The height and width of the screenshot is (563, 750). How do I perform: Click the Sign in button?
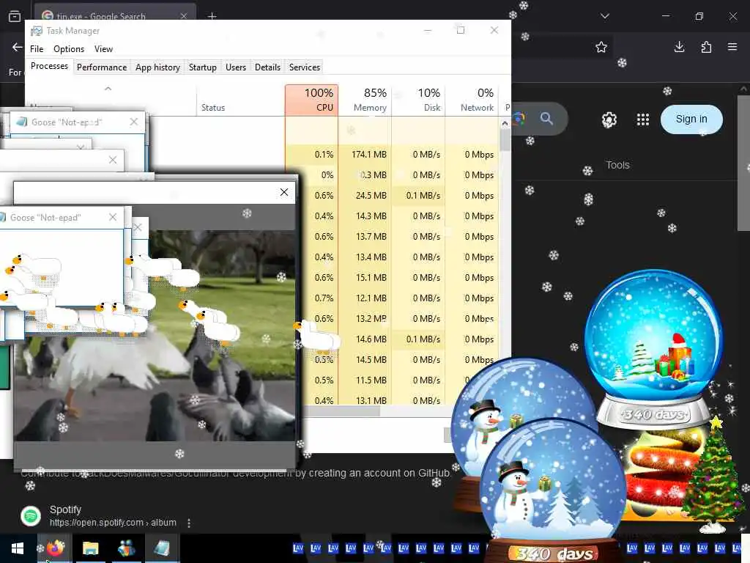691,119
